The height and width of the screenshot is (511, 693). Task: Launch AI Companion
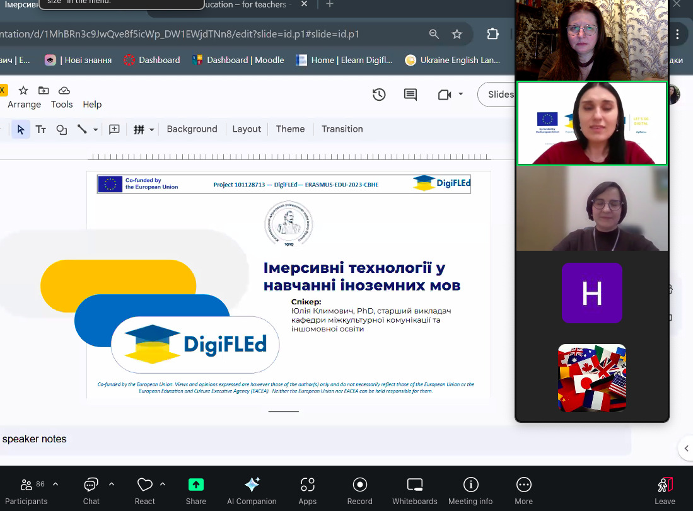click(x=252, y=491)
